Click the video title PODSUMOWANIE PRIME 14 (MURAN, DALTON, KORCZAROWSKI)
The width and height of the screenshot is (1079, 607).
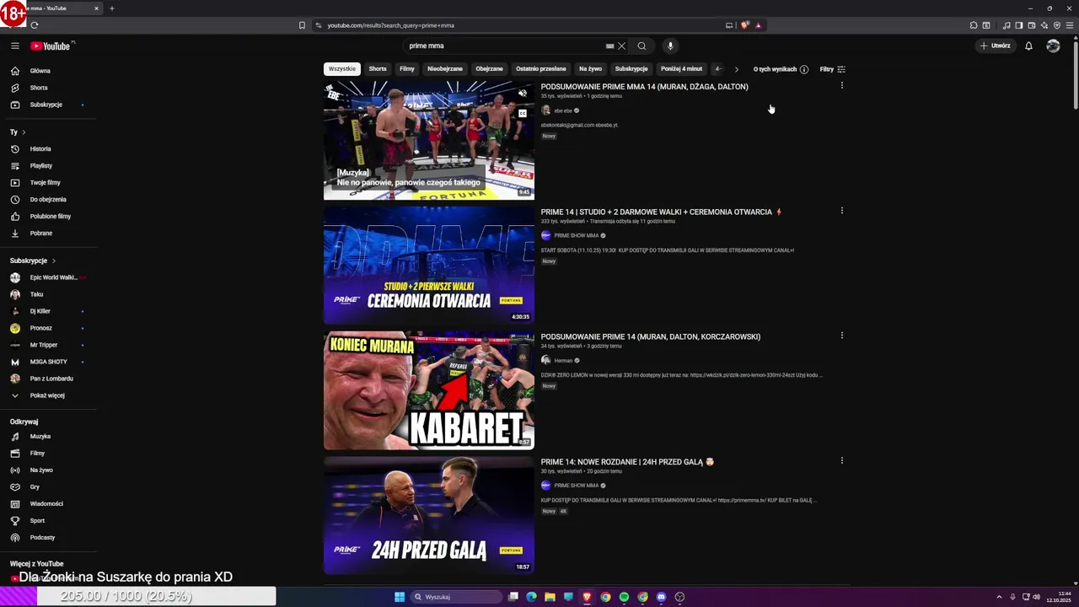(x=651, y=336)
